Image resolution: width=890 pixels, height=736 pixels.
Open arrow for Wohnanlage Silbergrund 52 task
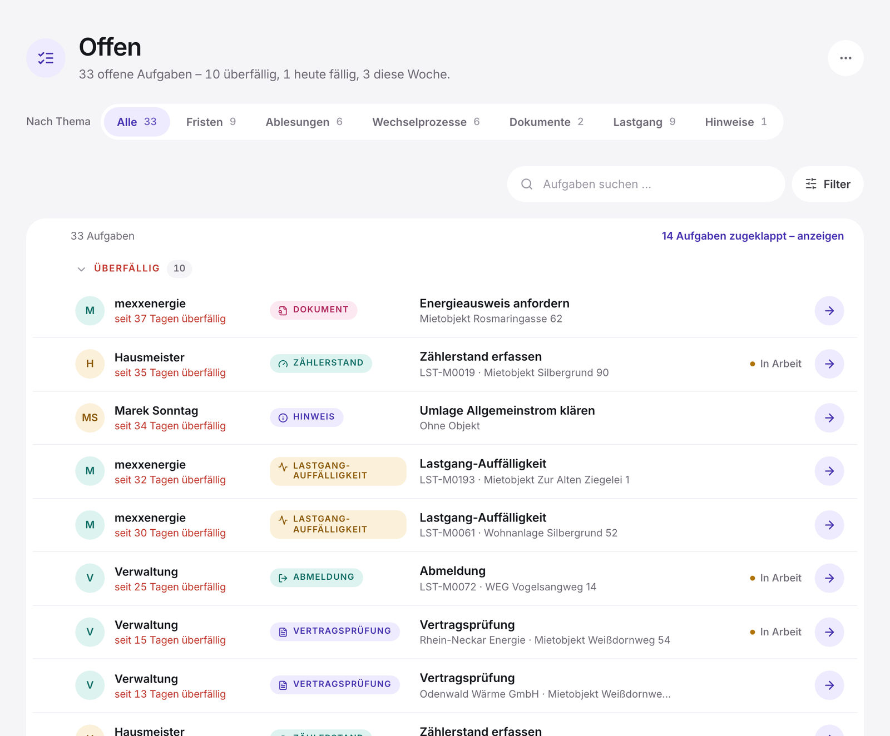pyautogui.click(x=829, y=525)
